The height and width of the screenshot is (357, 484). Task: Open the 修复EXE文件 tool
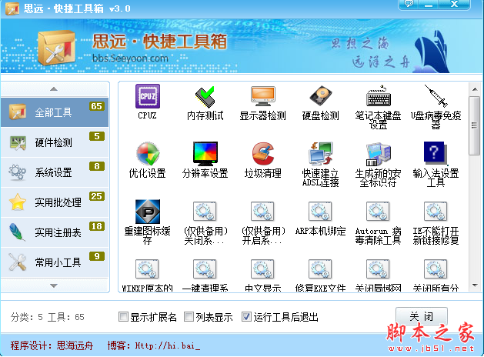[x=321, y=269]
